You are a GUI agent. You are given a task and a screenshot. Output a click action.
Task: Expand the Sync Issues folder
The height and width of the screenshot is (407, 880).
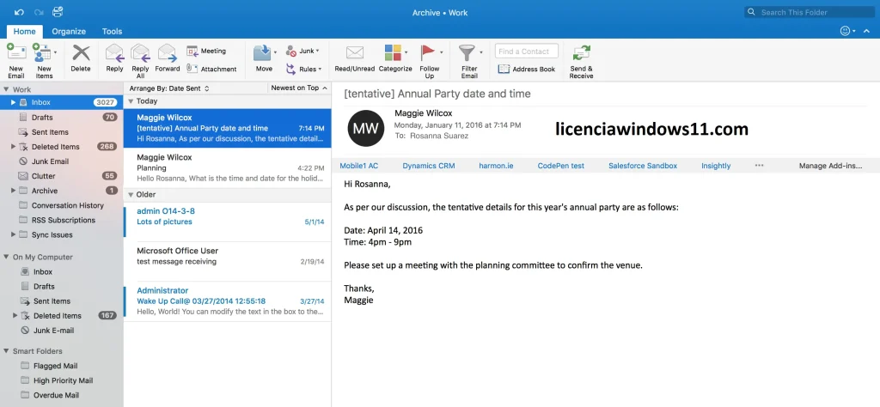point(13,234)
